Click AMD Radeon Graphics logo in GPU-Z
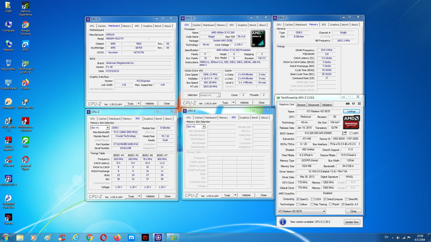The image size is (431, 242). [x=352, y=122]
